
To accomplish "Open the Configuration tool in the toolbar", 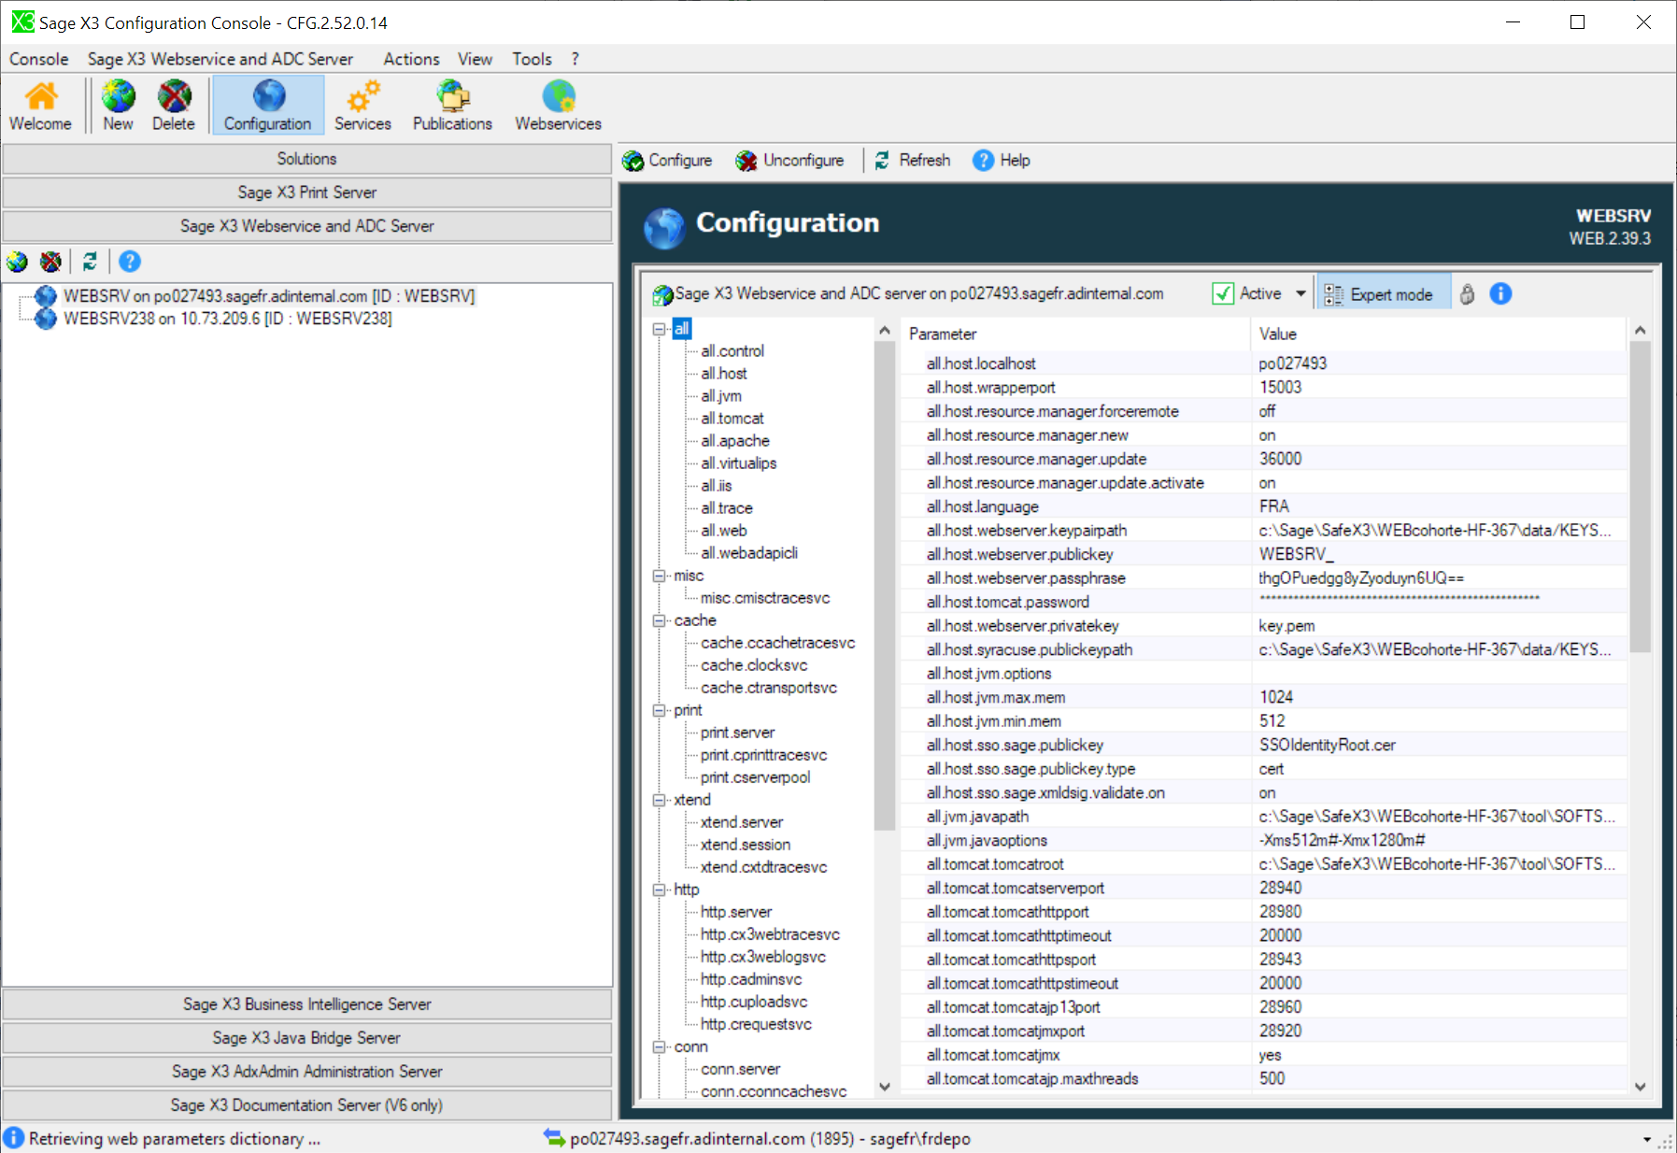I will (267, 103).
